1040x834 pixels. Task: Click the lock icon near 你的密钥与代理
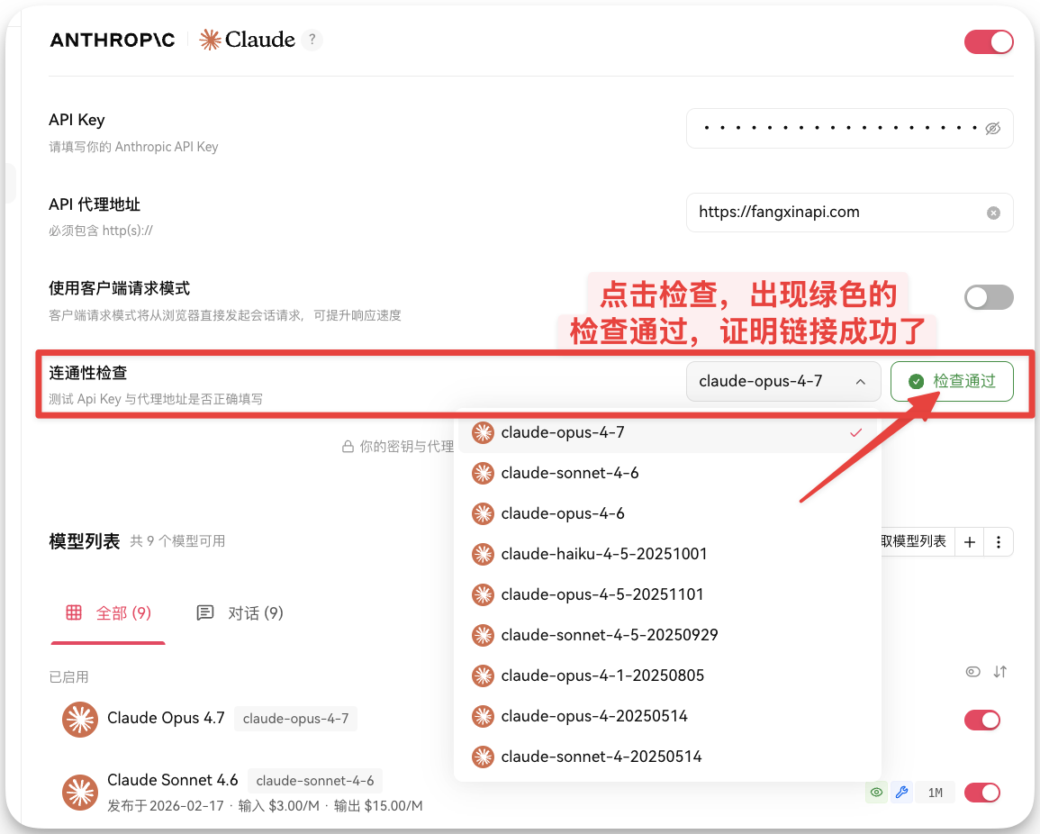(348, 447)
